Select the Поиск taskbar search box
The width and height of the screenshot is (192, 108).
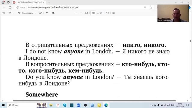click(x=27, y=105)
